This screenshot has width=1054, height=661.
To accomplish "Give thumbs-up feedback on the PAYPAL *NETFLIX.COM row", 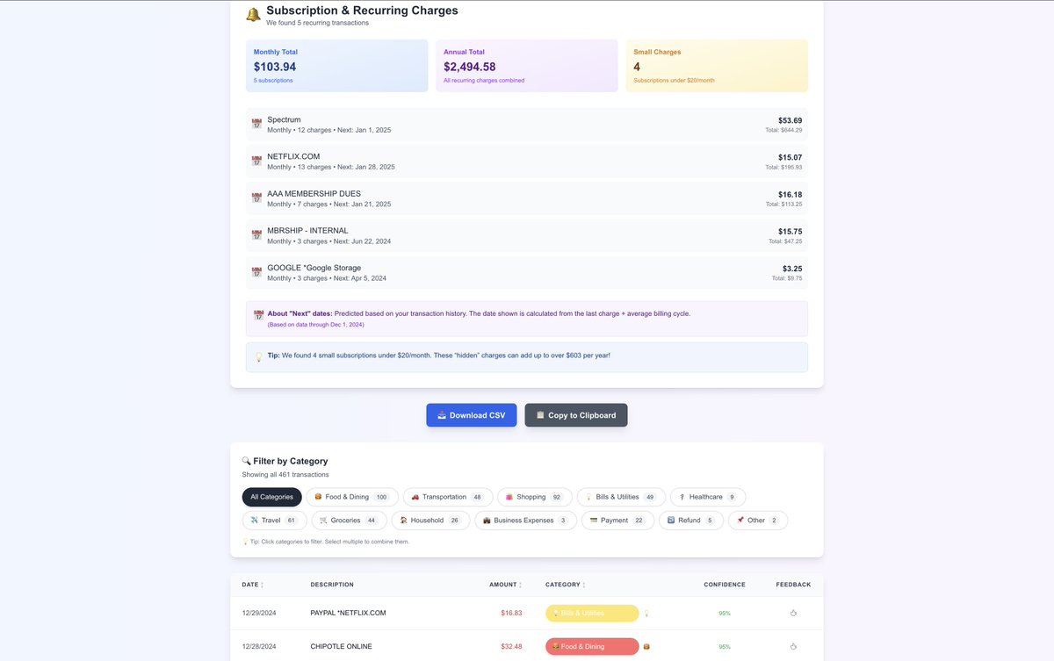I will point(793,613).
